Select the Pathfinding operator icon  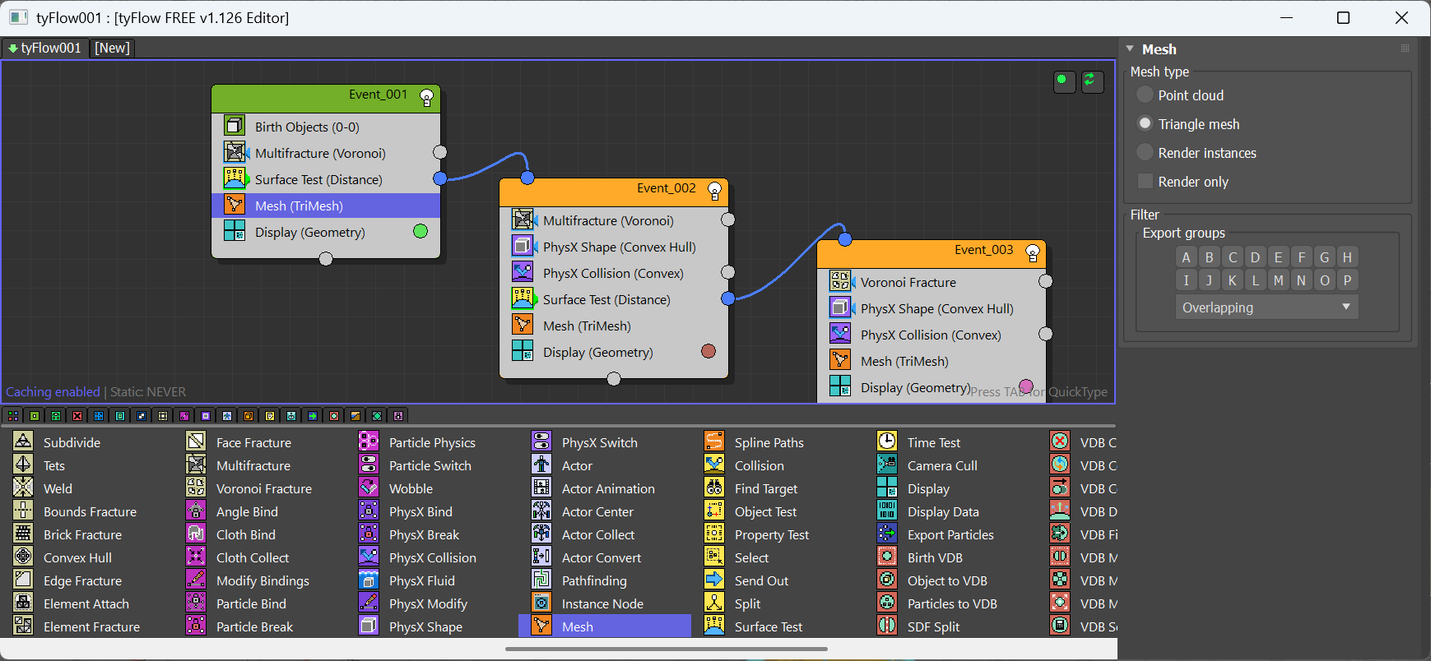coord(541,580)
